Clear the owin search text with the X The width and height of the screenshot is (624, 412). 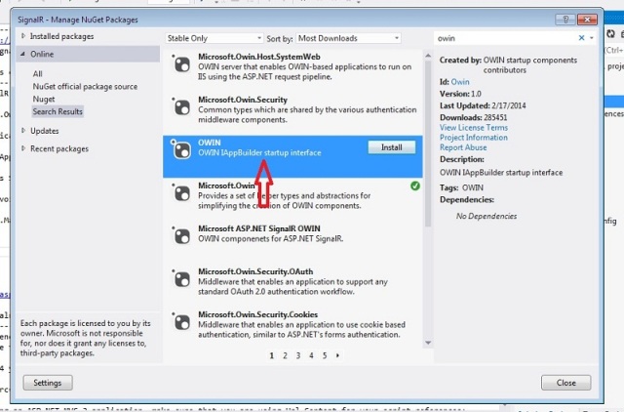click(581, 38)
